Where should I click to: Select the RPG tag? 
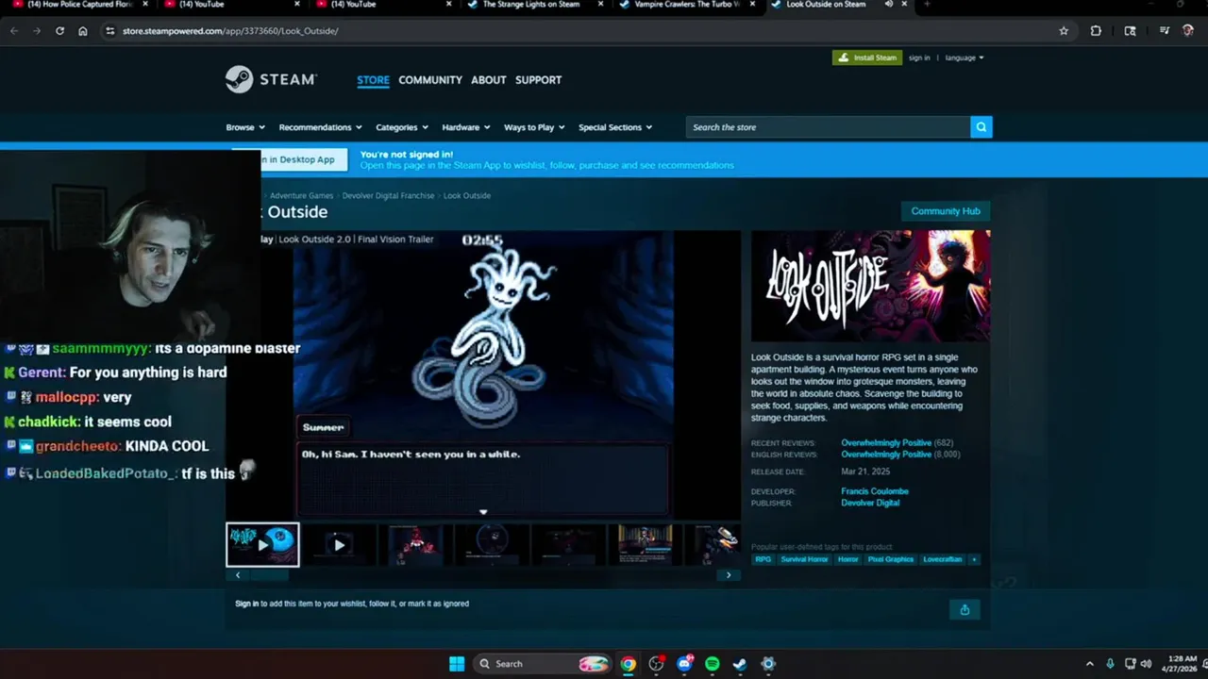763,559
